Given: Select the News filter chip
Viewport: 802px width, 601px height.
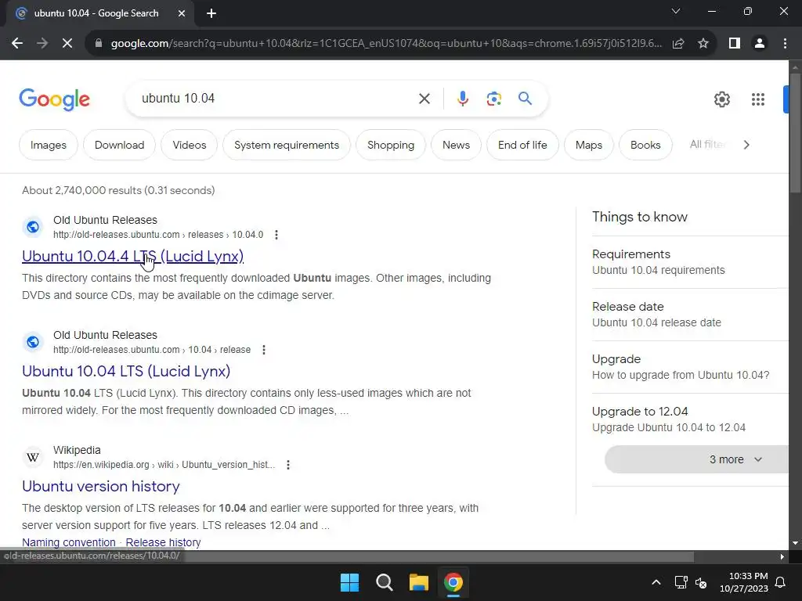Looking at the screenshot, I should coord(457,145).
